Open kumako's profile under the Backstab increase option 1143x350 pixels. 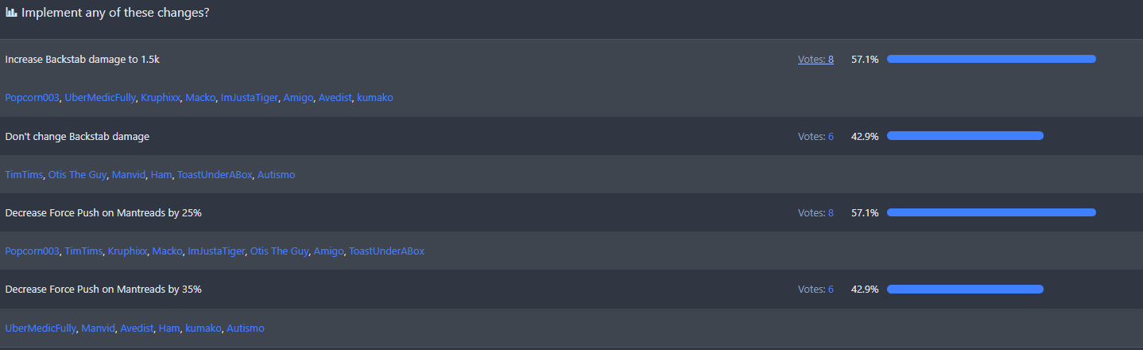pos(374,98)
